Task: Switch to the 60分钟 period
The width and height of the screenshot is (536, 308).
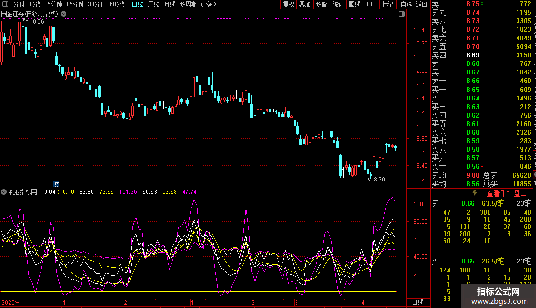Action: coord(119,4)
